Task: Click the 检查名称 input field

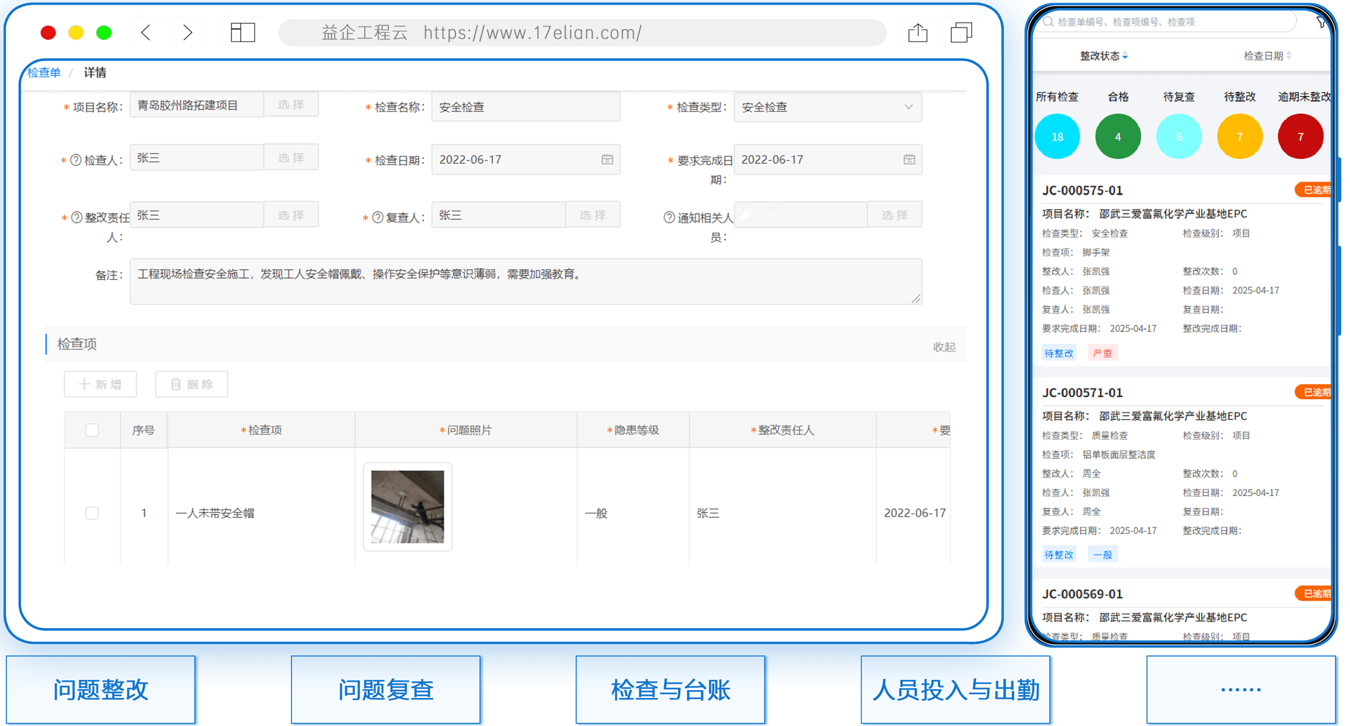Action: click(526, 107)
